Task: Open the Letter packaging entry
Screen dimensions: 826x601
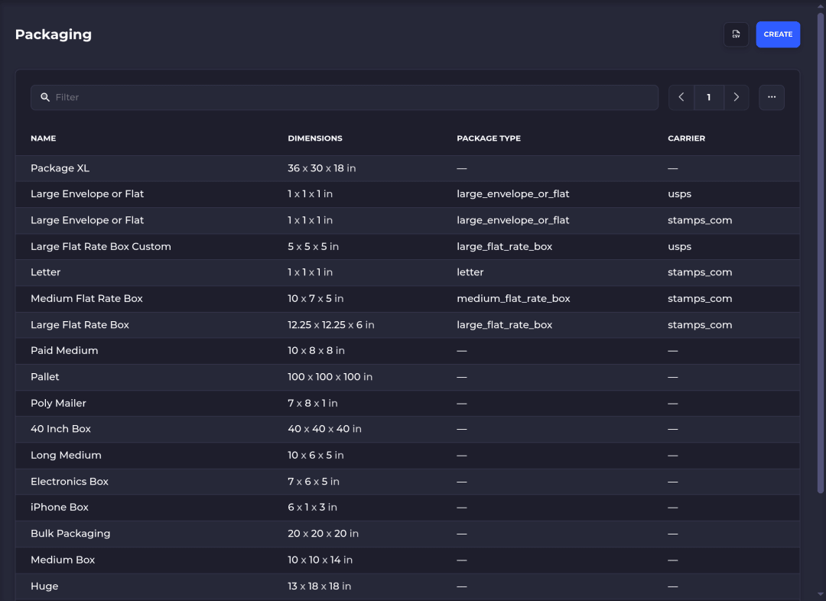Action: point(407,273)
